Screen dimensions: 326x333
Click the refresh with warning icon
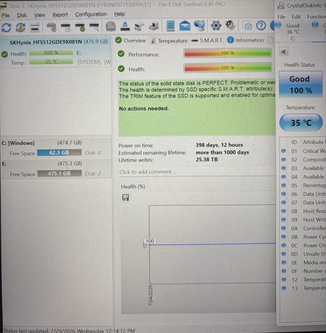[20, 28]
